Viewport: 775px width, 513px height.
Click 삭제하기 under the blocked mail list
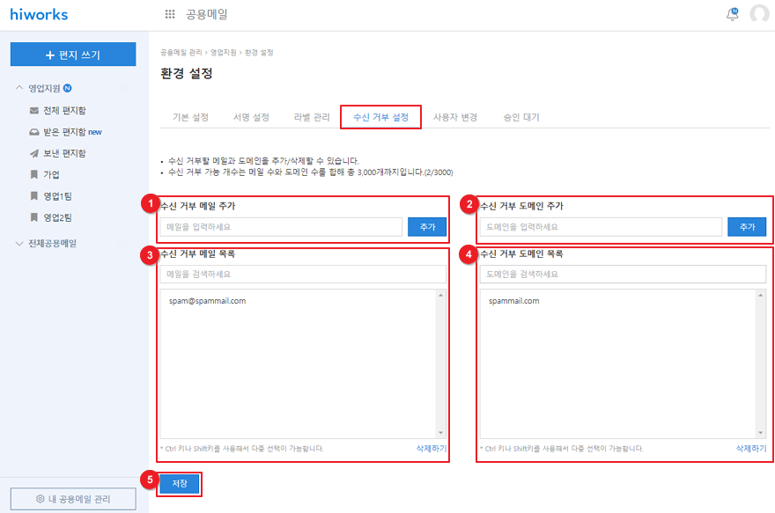(x=431, y=448)
